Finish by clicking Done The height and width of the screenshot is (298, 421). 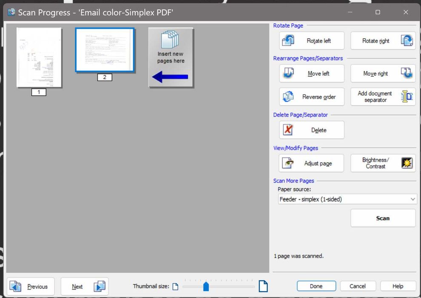(316, 286)
